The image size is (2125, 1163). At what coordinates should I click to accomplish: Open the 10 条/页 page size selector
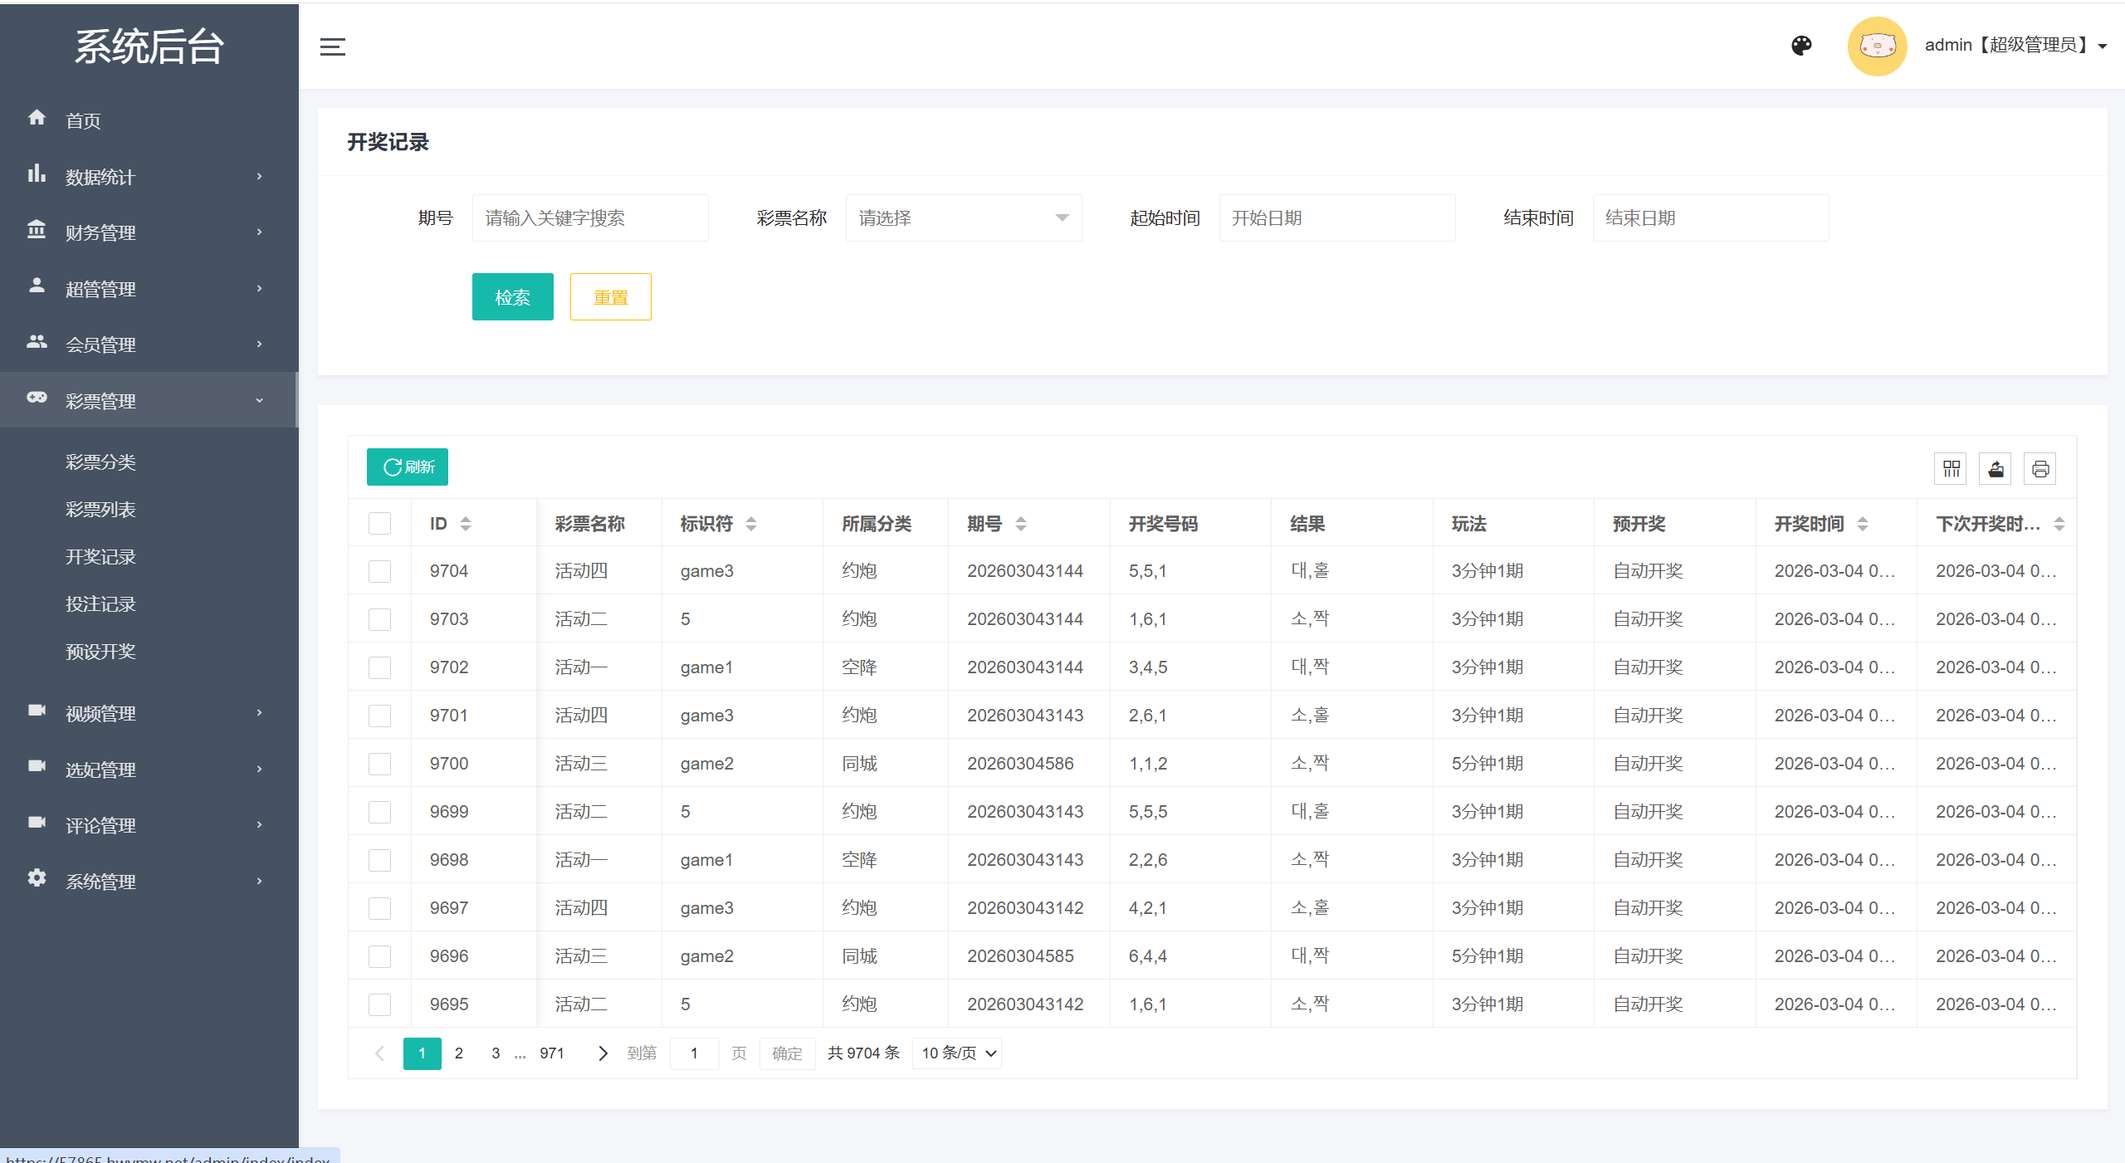[x=957, y=1053]
